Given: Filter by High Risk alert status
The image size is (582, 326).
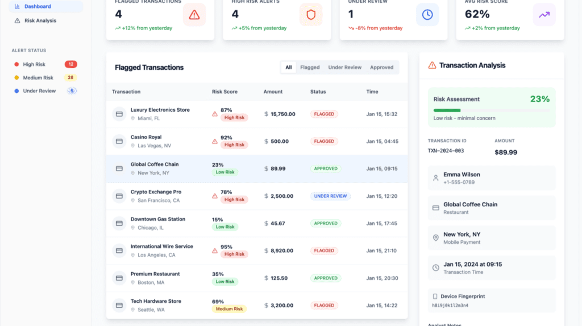Looking at the screenshot, I should 34,65.
